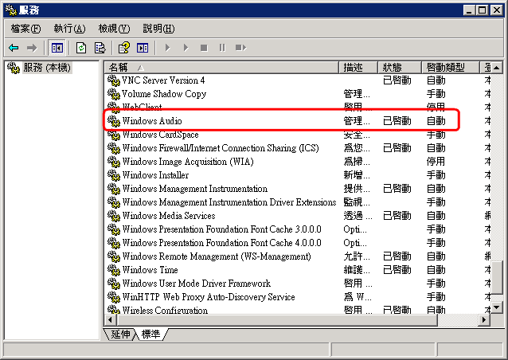The width and height of the screenshot is (508, 360).
Task: Go forward with the right arrow toolbar icon
Action: click(32, 48)
